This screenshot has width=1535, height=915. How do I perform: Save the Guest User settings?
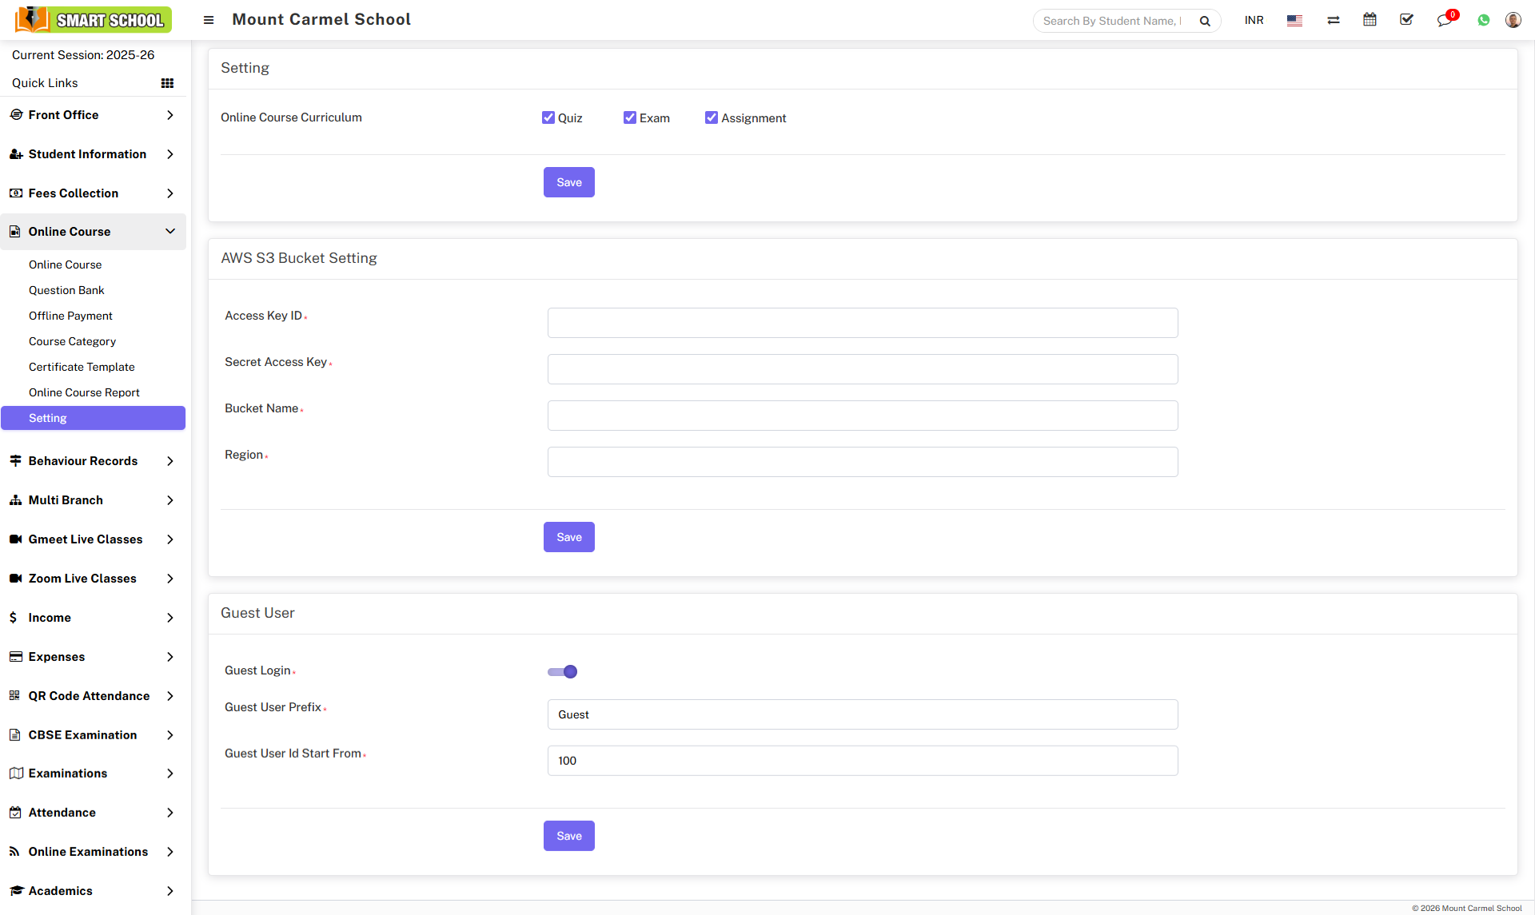[x=568, y=836]
